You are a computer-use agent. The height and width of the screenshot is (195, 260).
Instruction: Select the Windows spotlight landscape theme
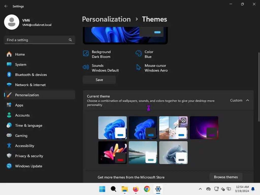(173, 128)
